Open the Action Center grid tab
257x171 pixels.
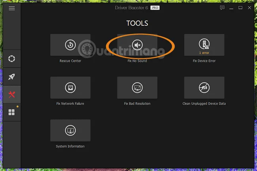pos(11,112)
